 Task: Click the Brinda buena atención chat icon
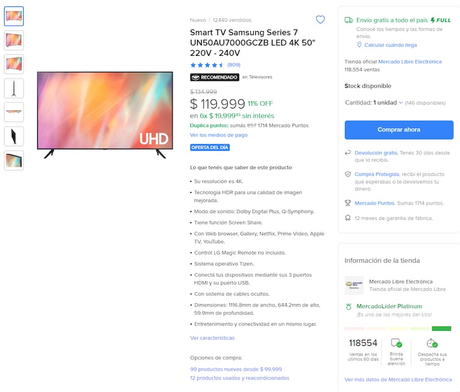tap(397, 342)
